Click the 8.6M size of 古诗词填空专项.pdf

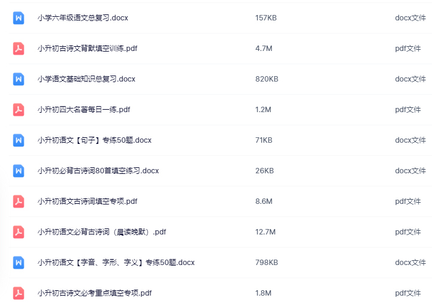264,201
